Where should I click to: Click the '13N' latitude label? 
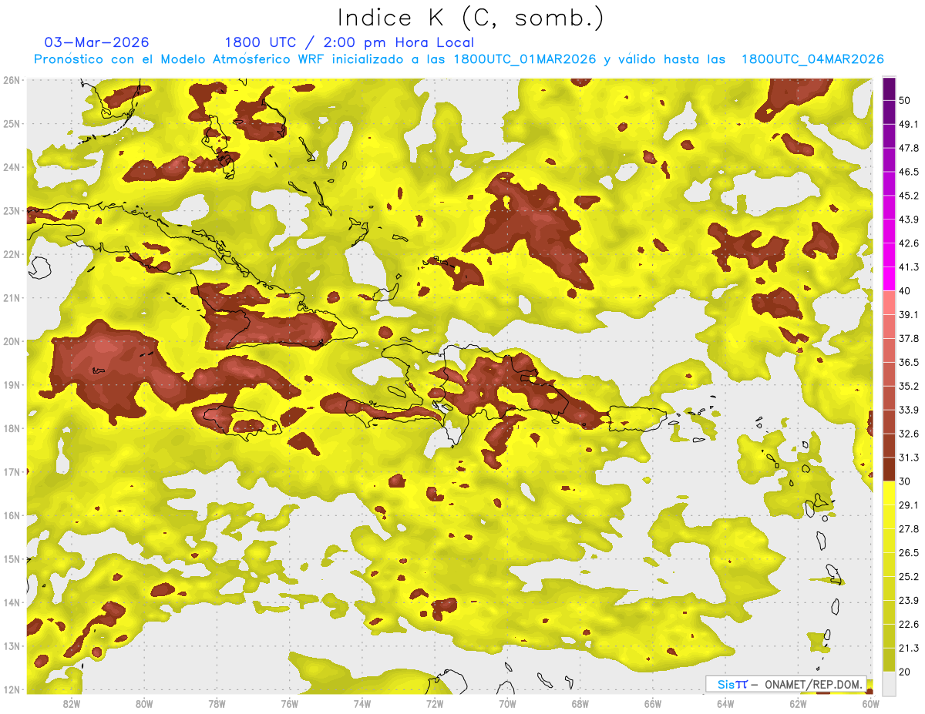point(12,645)
